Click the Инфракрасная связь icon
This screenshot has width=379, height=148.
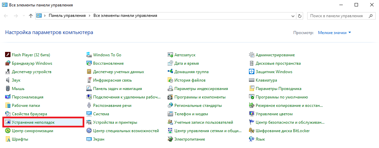click(x=89, y=80)
